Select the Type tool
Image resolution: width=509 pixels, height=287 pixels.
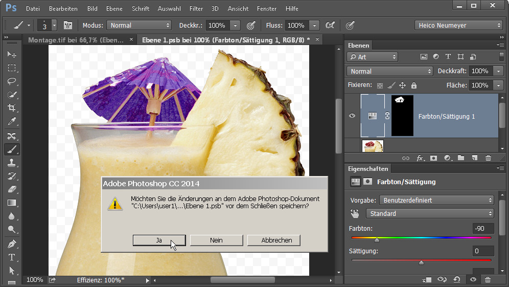[12, 257]
